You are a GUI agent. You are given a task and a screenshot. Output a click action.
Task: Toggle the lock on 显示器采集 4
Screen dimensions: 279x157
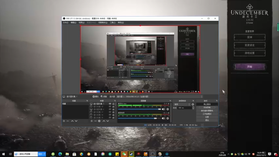(x=113, y=109)
